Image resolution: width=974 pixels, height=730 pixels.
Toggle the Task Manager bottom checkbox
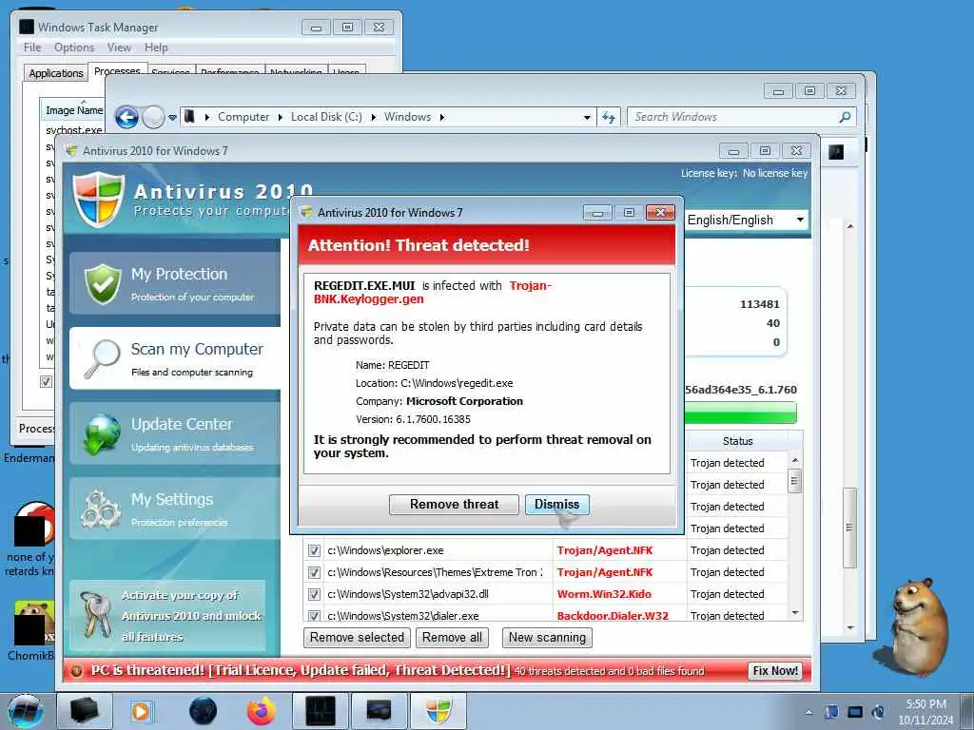click(46, 381)
